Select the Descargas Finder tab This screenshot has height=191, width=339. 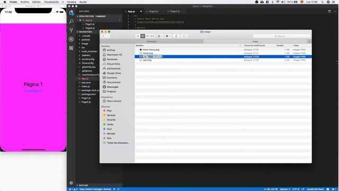pos(151,41)
